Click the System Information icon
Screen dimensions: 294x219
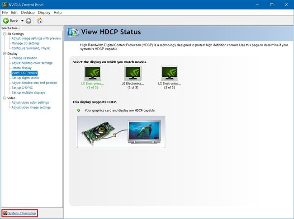pos(5,213)
